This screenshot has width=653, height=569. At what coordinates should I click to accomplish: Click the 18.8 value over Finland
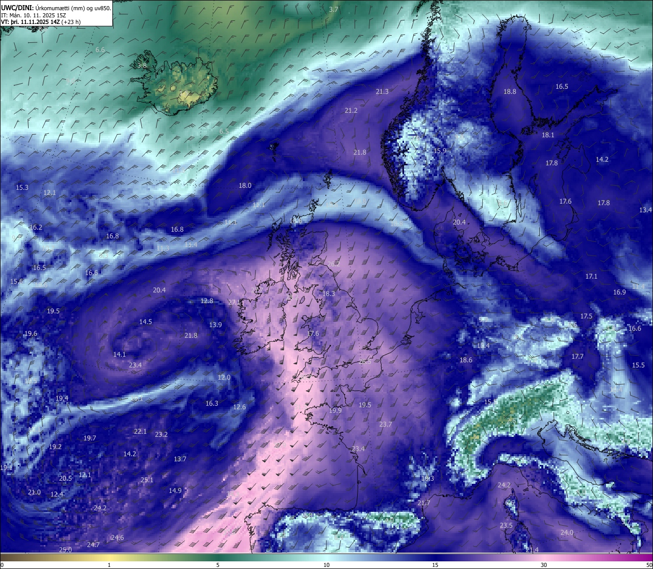pyautogui.click(x=510, y=92)
